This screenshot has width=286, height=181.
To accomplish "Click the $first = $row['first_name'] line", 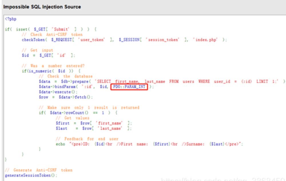I will click(x=94, y=123).
